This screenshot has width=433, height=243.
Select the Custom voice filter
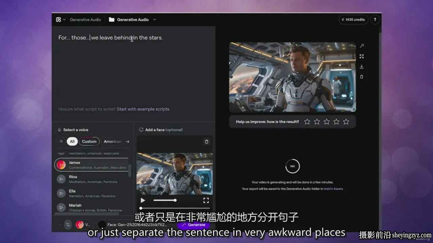pyautogui.click(x=89, y=141)
